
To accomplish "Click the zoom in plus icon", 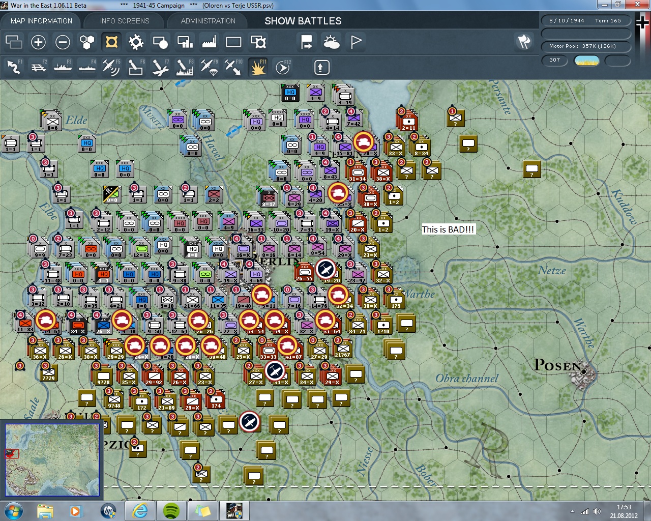I will [x=38, y=42].
